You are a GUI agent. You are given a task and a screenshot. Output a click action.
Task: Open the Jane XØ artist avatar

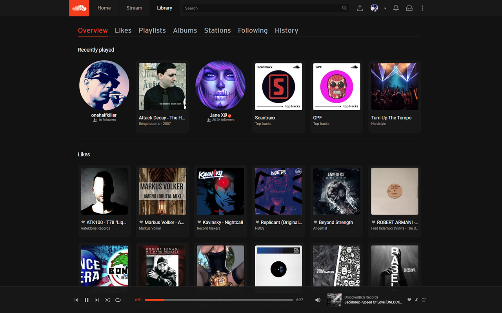point(220,85)
